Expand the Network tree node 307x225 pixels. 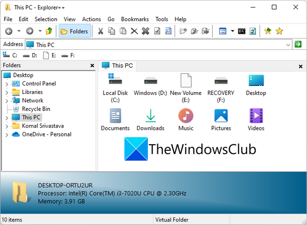coord(7,101)
